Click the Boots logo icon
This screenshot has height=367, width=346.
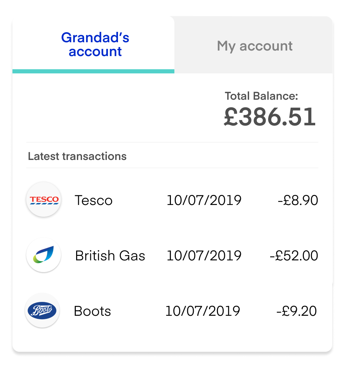click(43, 311)
